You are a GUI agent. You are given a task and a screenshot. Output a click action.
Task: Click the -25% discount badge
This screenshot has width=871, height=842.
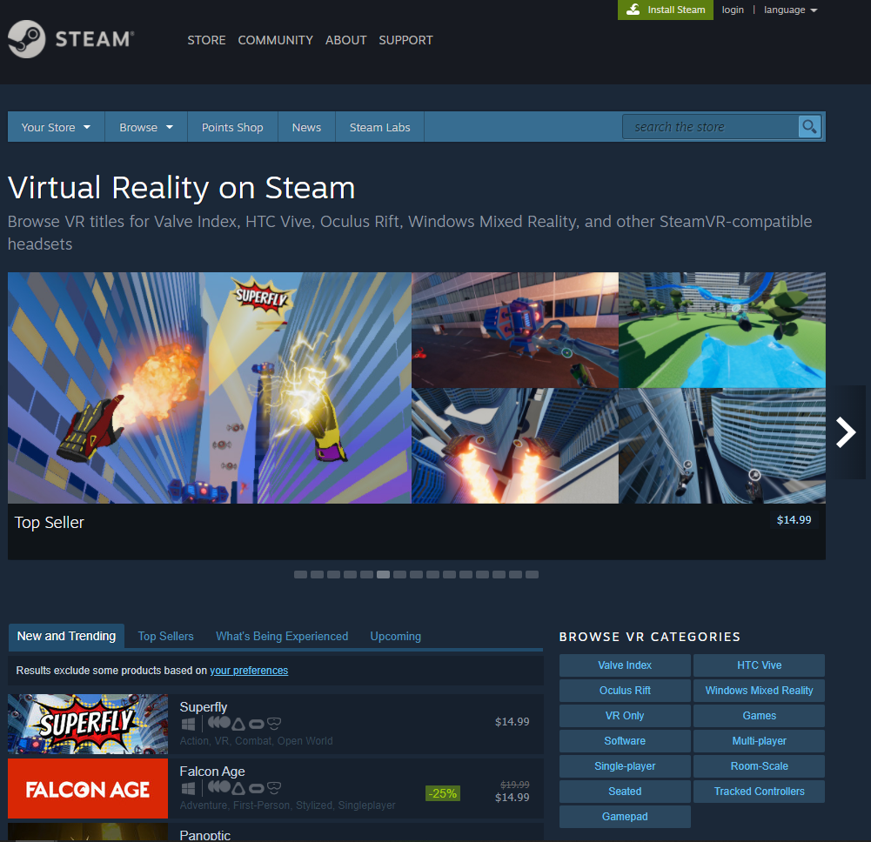pyautogui.click(x=443, y=793)
